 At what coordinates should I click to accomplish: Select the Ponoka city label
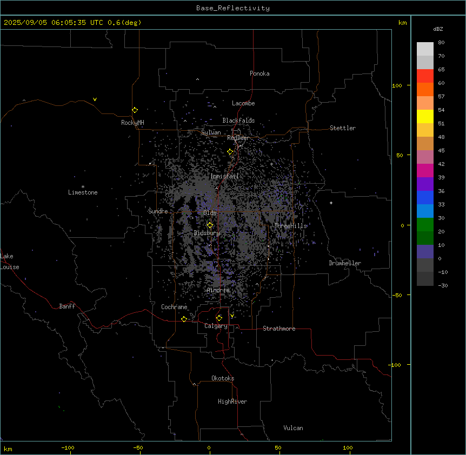pyautogui.click(x=259, y=73)
